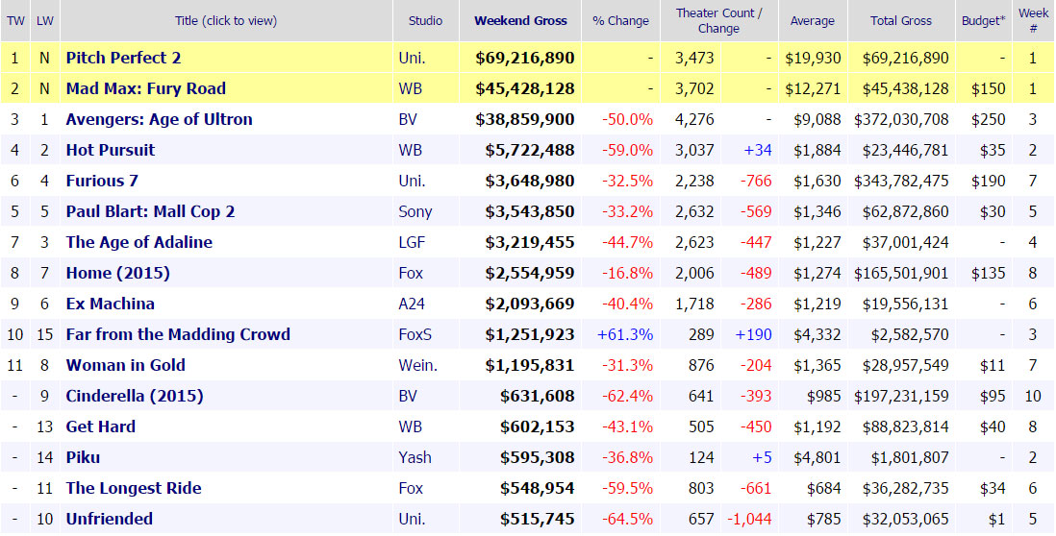Image resolution: width=1056 pixels, height=536 pixels.
Task: Click the Fox studio link for The Longest Ride
Action: click(x=411, y=488)
